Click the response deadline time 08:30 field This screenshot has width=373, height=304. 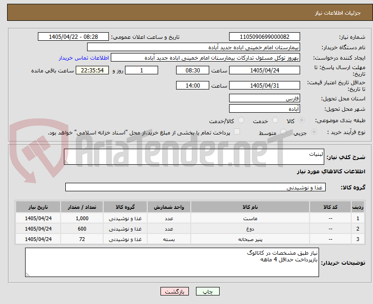(193, 70)
